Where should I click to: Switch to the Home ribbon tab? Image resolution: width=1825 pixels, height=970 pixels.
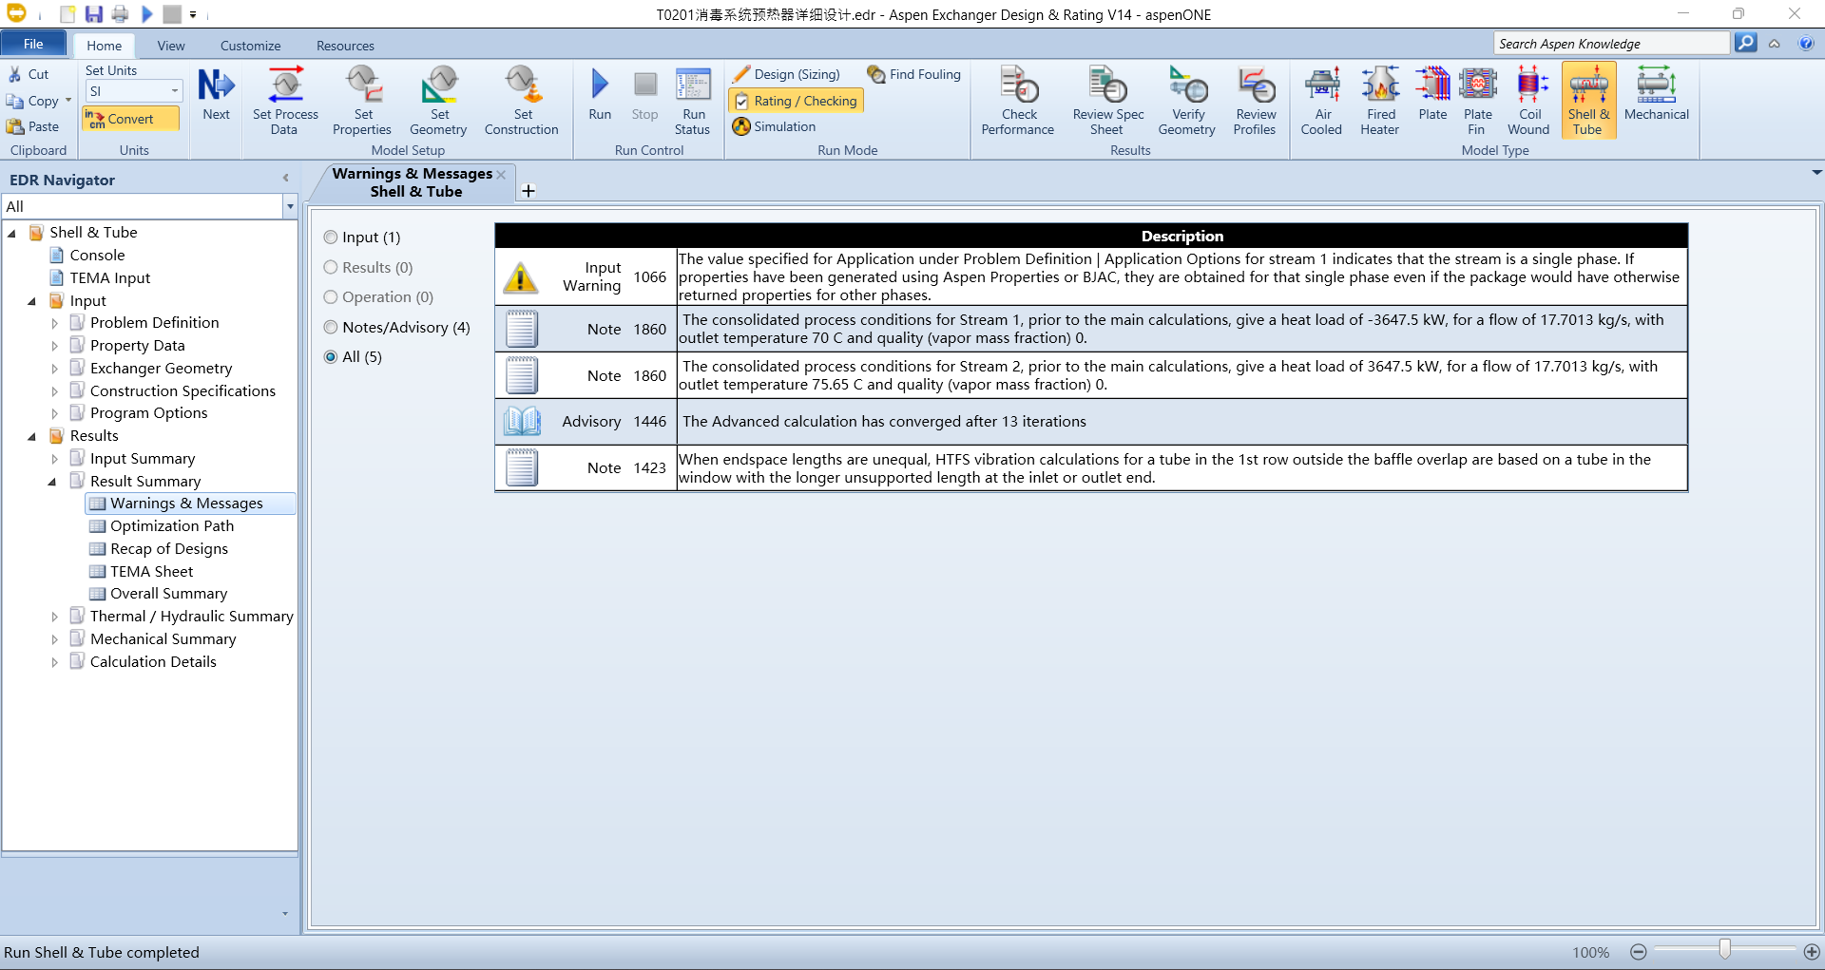click(x=104, y=46)
